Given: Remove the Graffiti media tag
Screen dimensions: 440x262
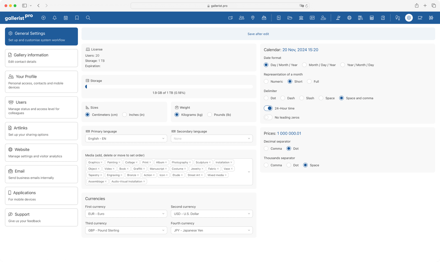Looking at the screenshot, I should (x=144, y=169).
